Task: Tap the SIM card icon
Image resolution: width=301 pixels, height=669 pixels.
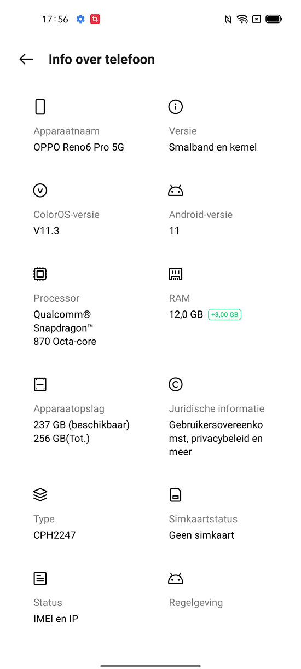Action: pos(175,495)
